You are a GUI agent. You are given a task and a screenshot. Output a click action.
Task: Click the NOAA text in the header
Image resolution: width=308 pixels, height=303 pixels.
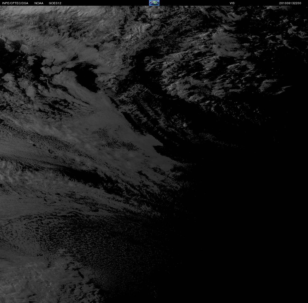pos(39,3)
